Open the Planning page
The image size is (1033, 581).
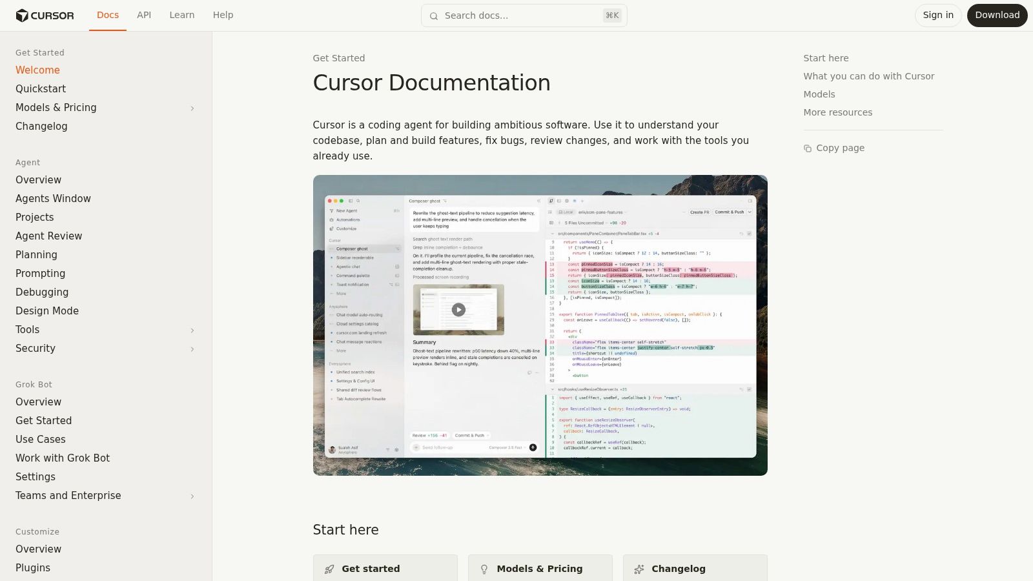36,255
